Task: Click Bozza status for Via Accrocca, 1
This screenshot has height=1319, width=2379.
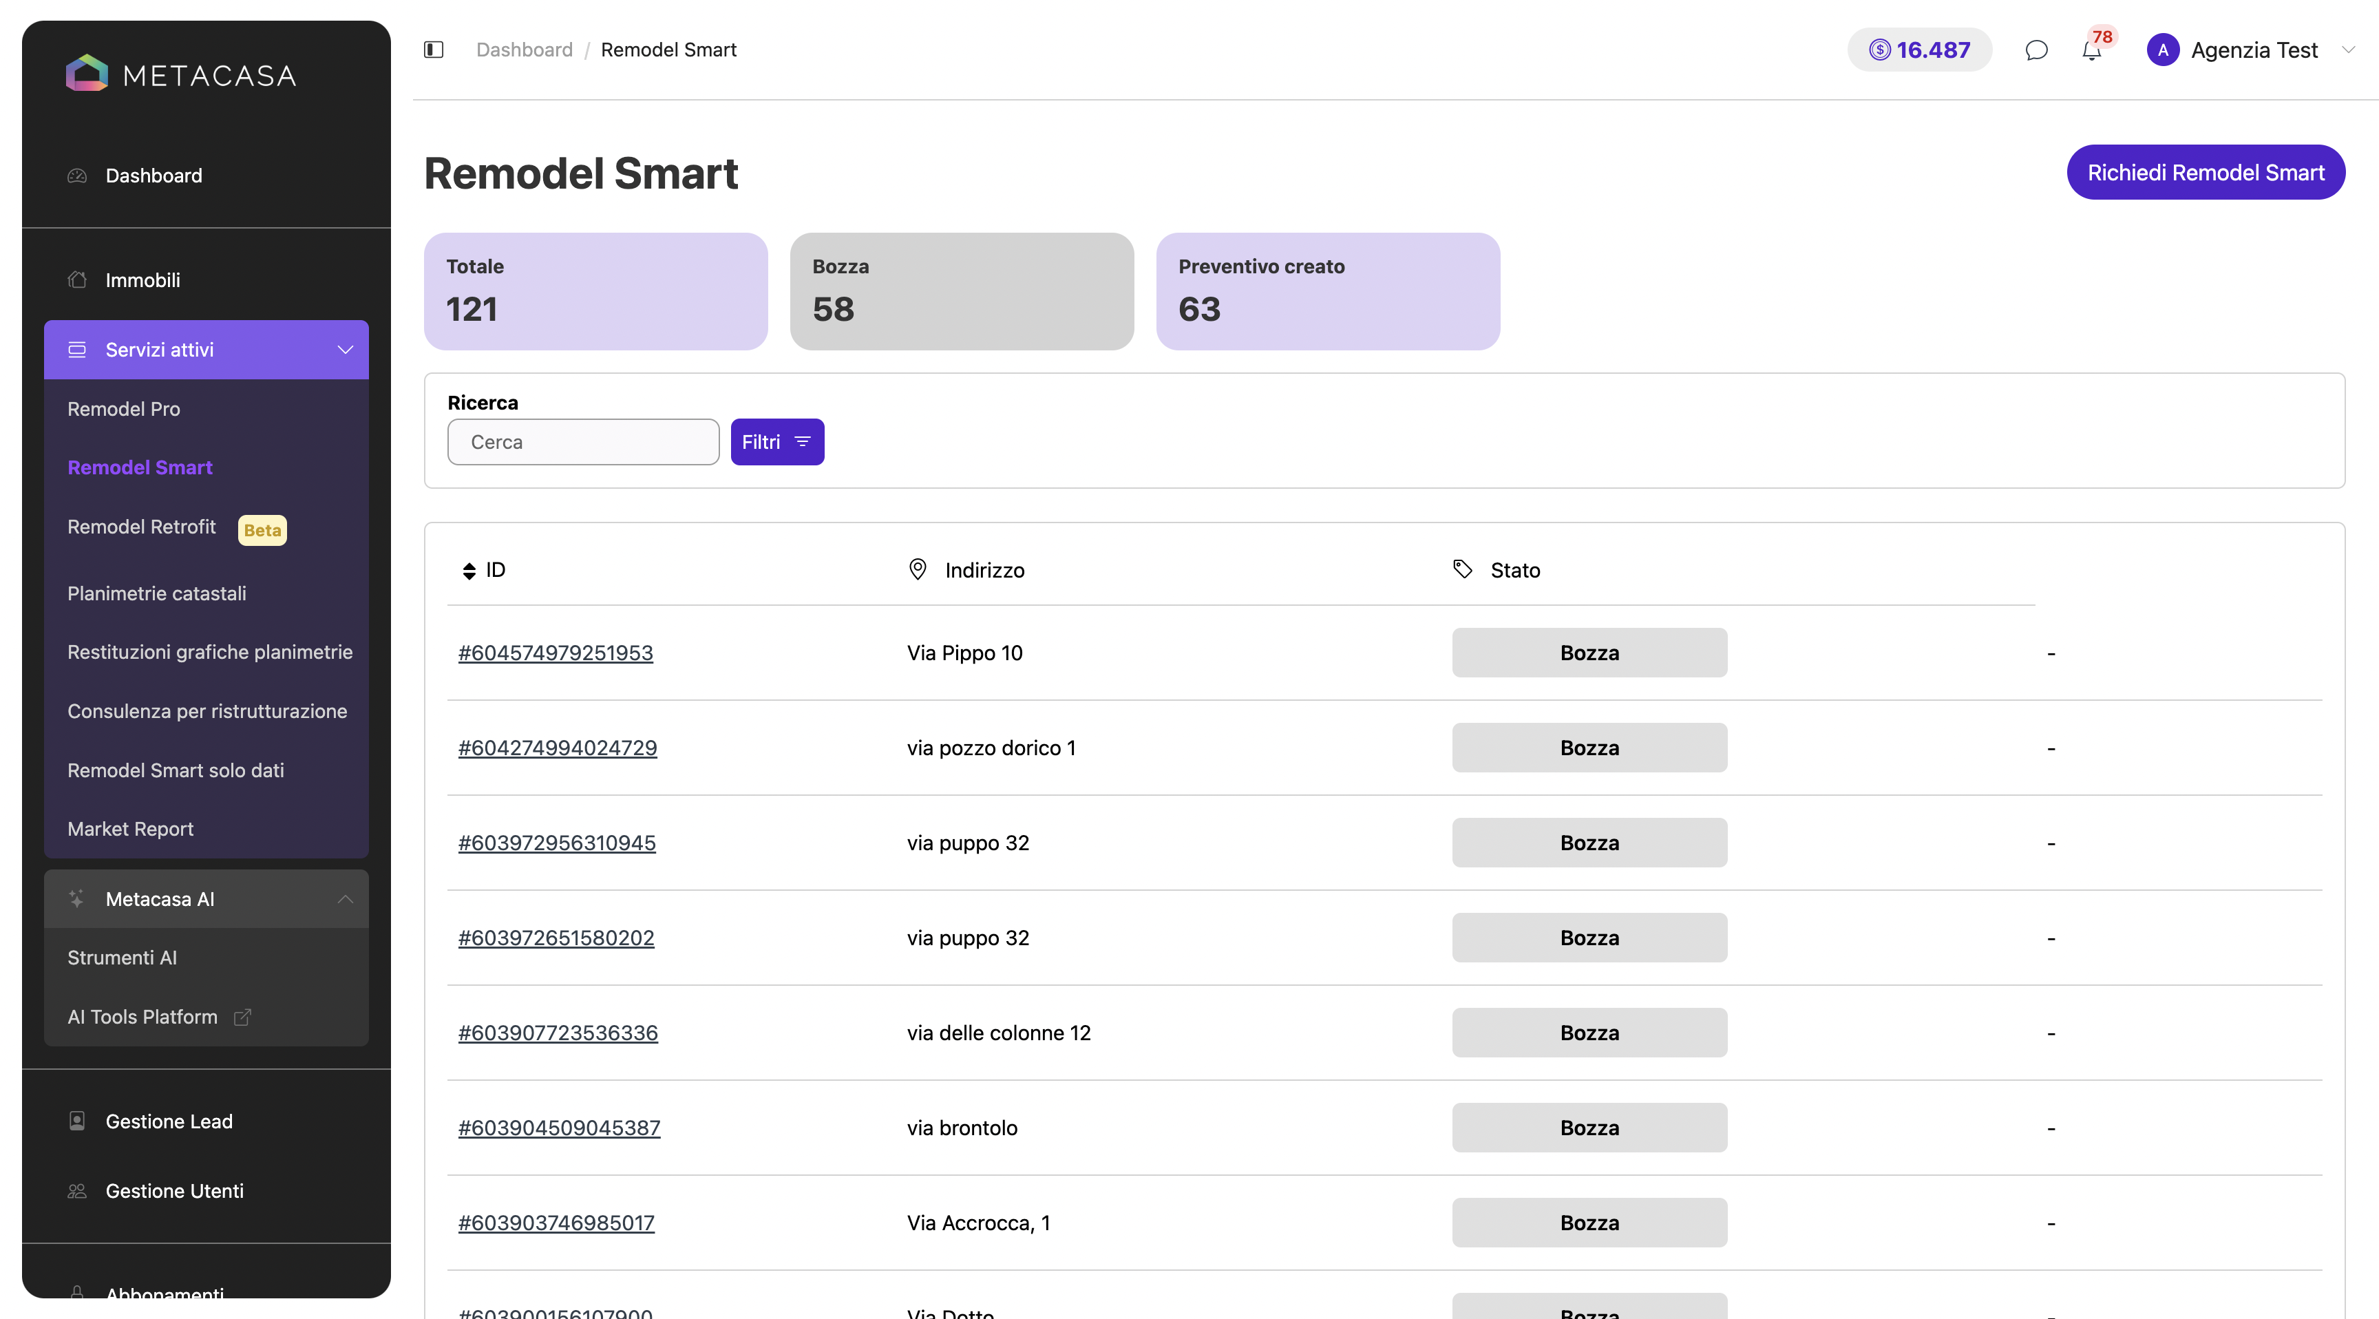Action: [1589, 1224]
